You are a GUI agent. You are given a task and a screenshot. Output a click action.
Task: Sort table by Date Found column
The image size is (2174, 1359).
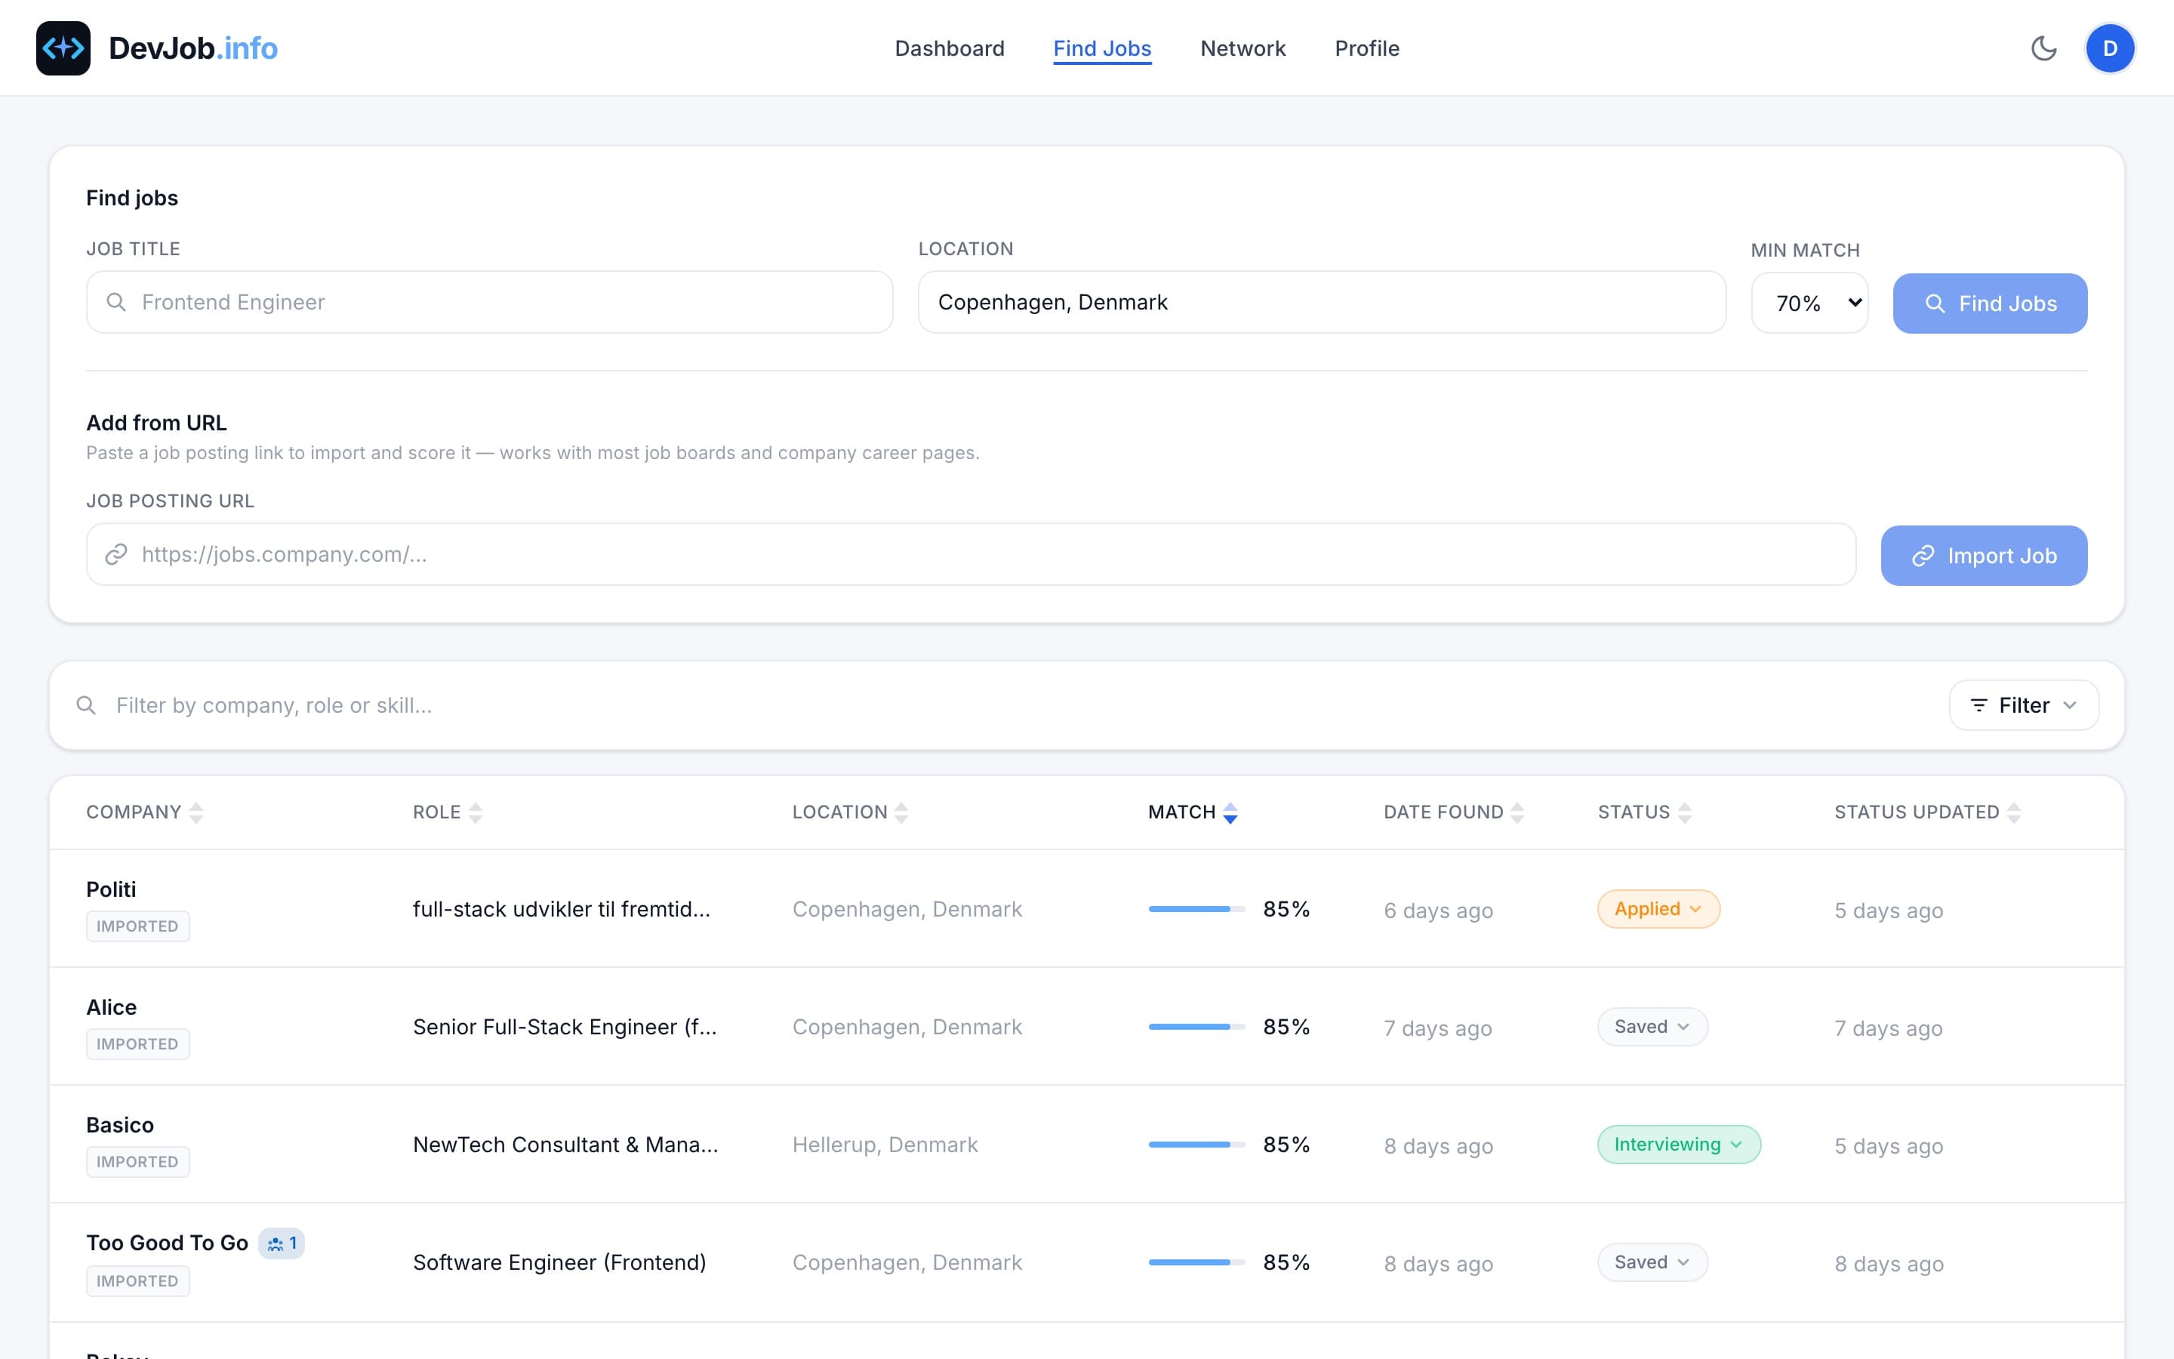(1454, 812)
